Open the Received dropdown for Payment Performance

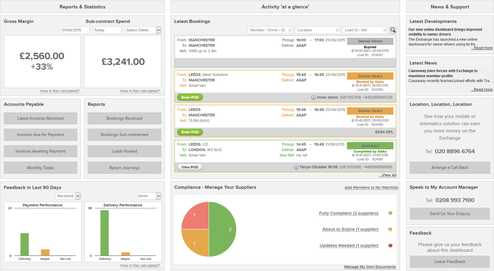[78, 196]
